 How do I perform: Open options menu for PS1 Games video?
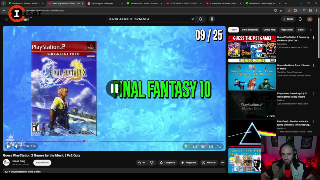tap(313, 37)
